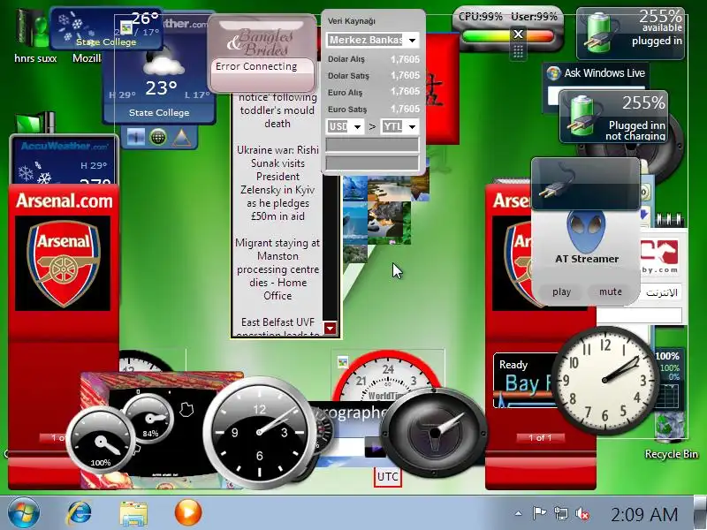Click the river landscape photo in slideshow
The width and height of the screenshot is (707, 530).
389,188
